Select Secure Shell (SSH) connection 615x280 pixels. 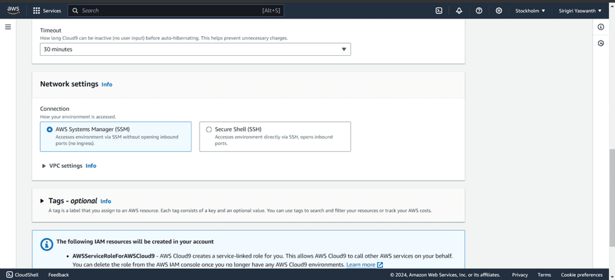click(275, 136)
